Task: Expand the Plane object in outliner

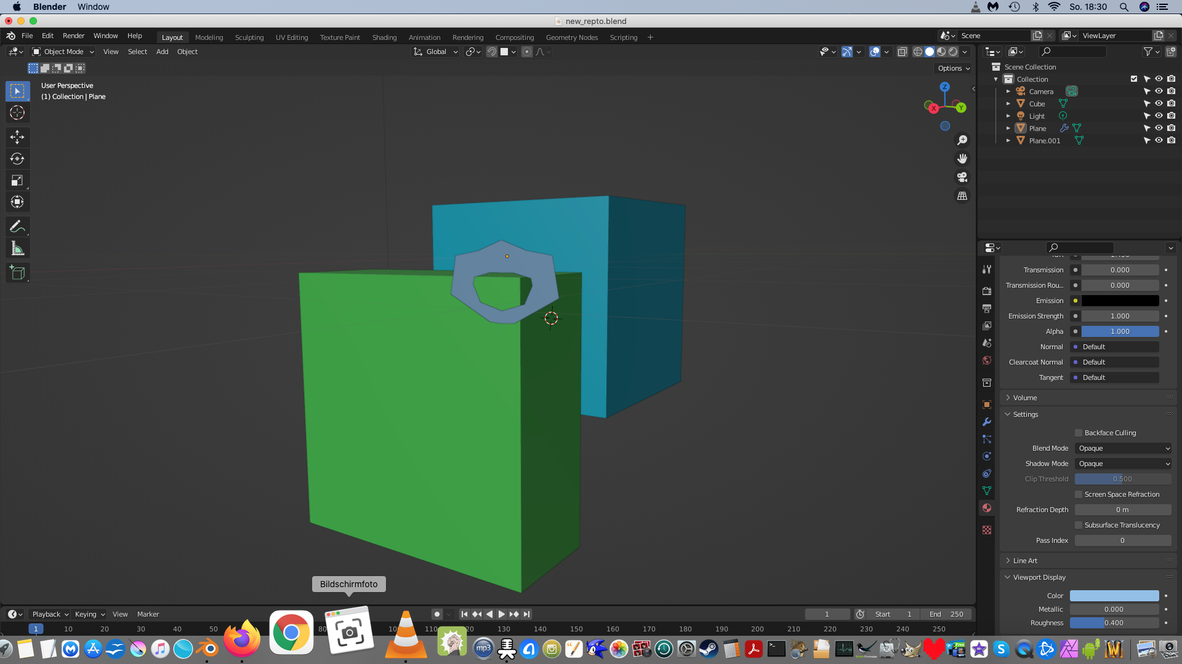Action: pos(1008,128)
